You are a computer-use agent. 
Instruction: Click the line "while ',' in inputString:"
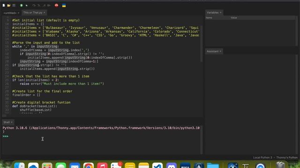[x=36, y=47]
